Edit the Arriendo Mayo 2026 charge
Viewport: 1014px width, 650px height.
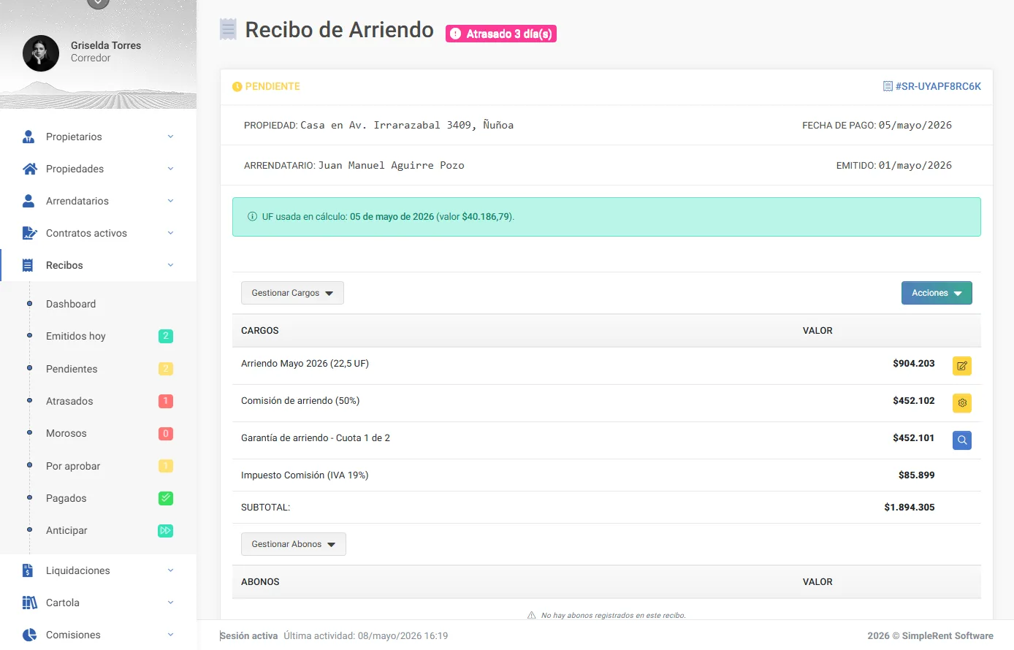point(962,366)
